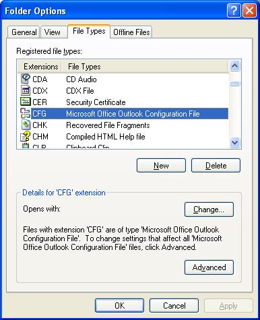The width and height of the screenshot is (260, 320).
Task: Click the list scroll up arrow
Action: point(235,66)
